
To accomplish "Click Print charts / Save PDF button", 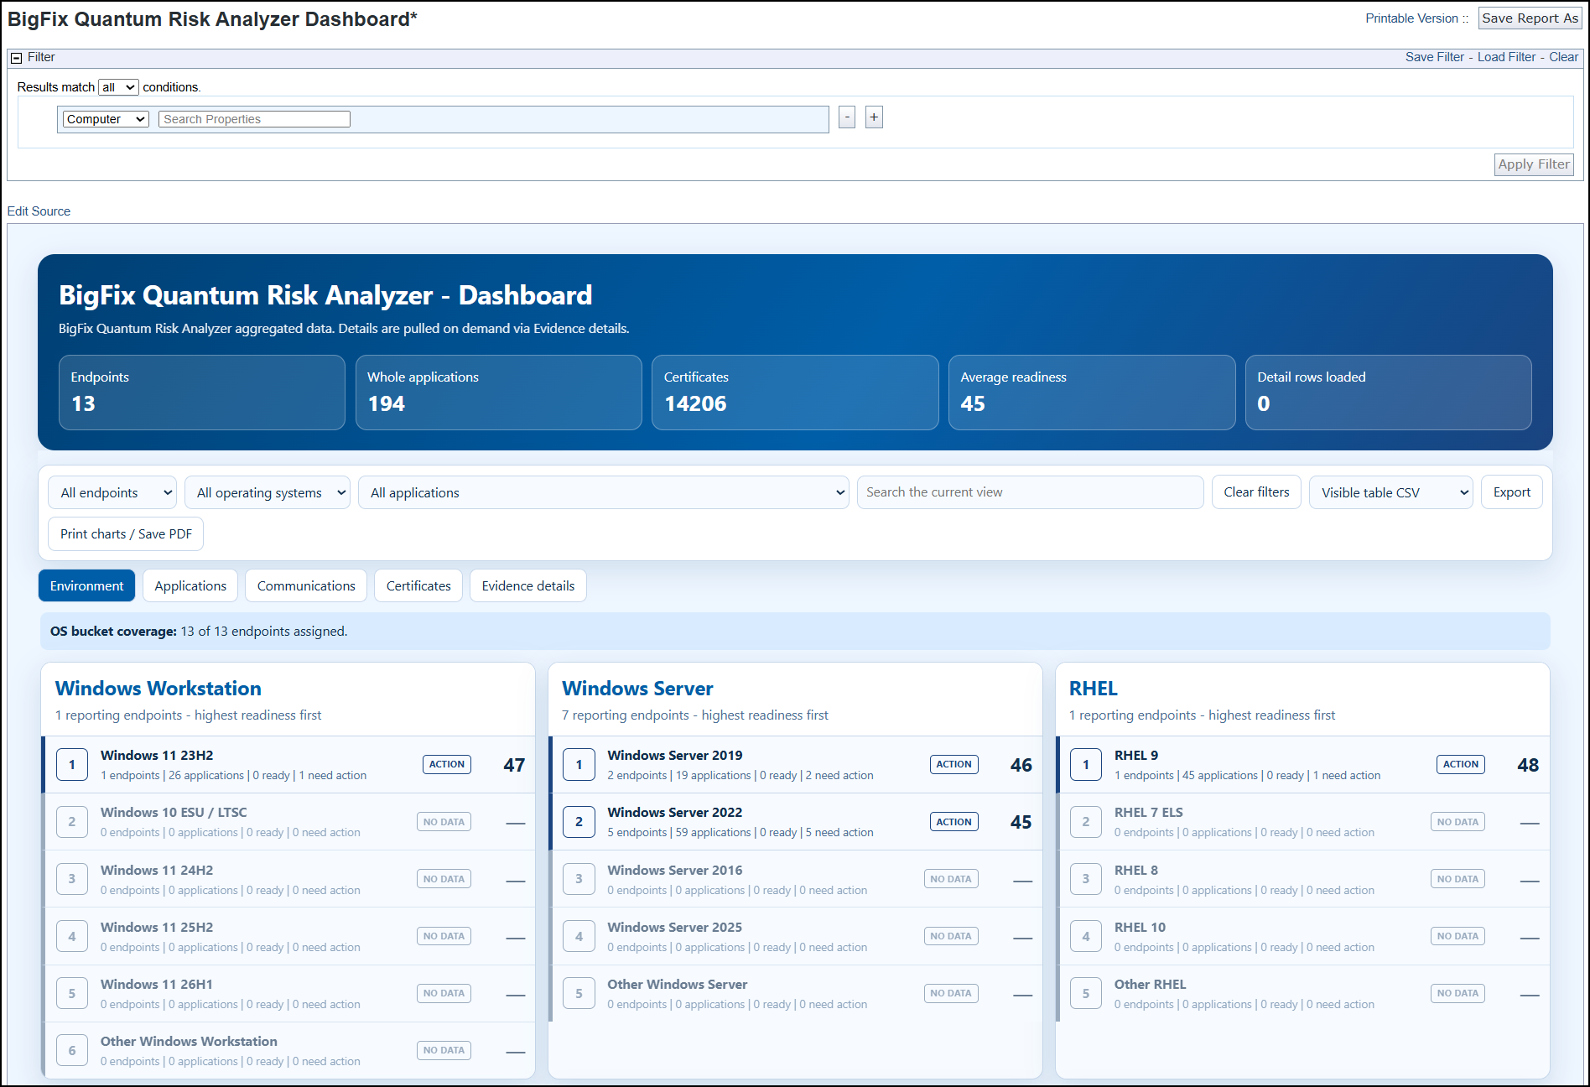I will coord(126,534).
